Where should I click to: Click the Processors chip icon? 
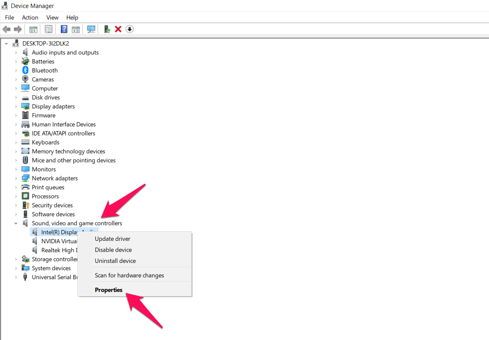point(26,196)
